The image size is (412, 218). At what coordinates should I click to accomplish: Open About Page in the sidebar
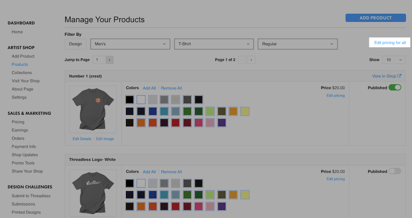click(22, 89)
